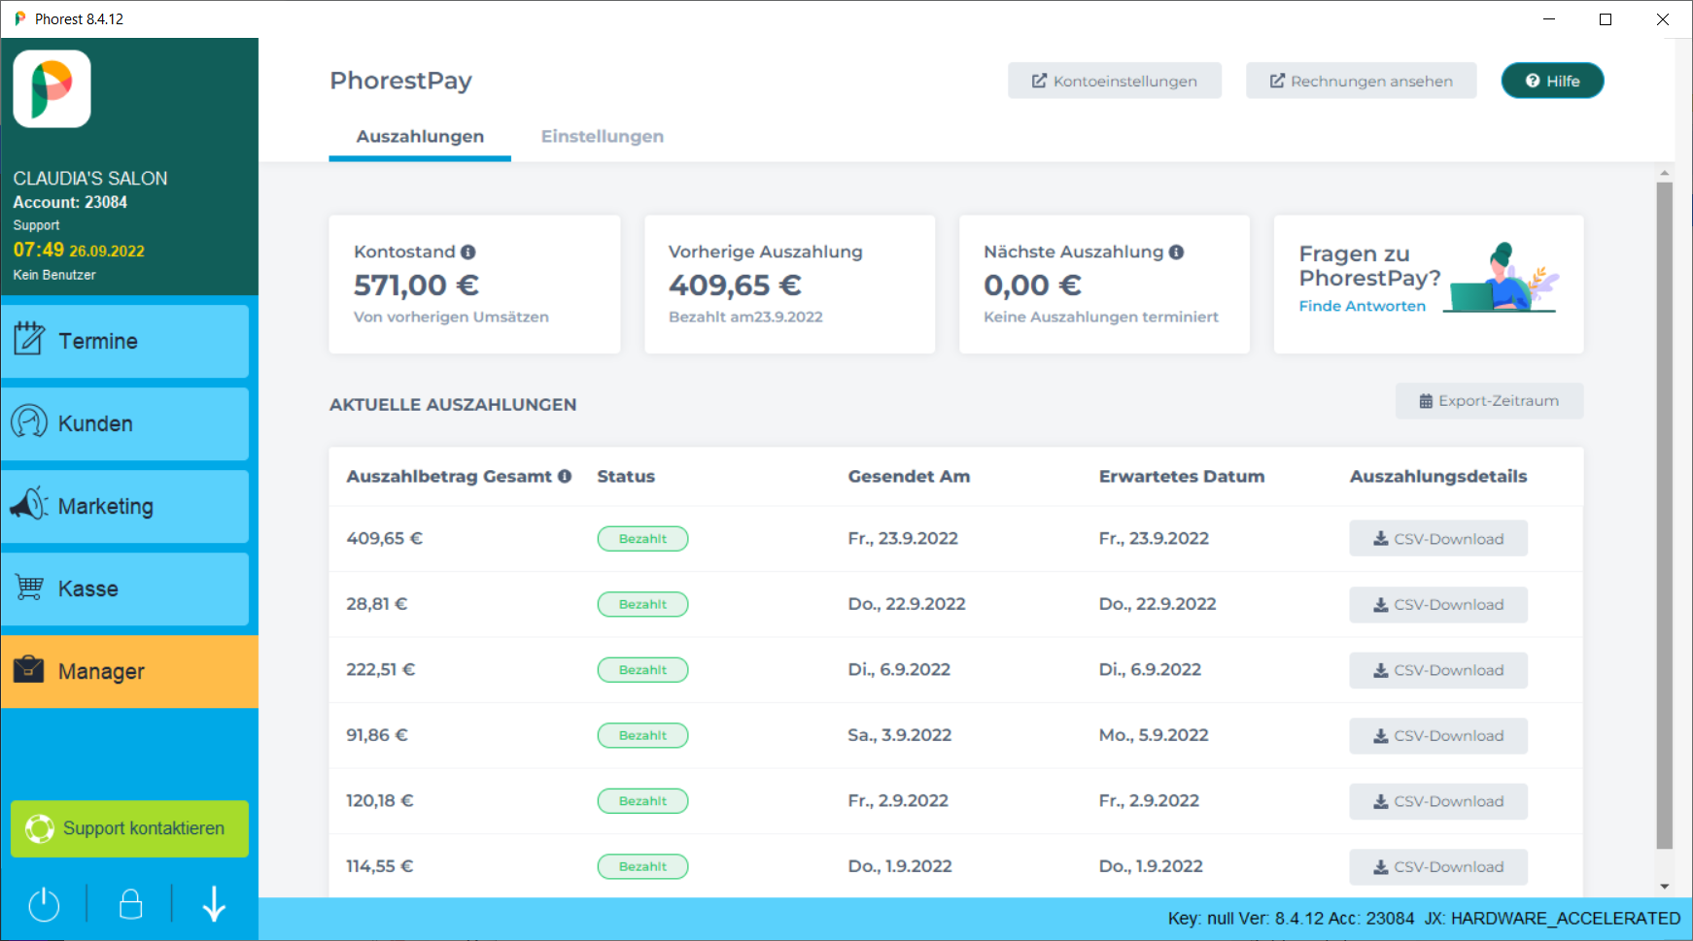1693x941 pixels.
Task: Switch to the Einstellungen tab
Action: (602, 137)
